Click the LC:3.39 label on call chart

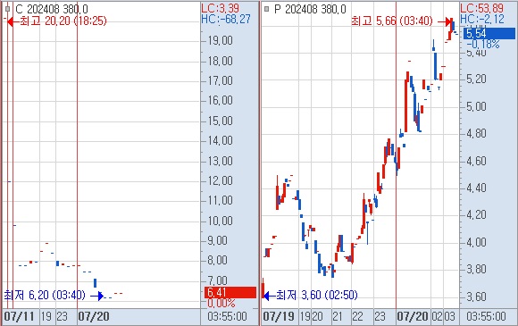[x=220, y=8]
